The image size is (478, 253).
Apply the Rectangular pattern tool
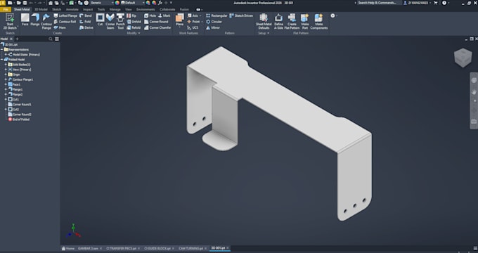217,15
